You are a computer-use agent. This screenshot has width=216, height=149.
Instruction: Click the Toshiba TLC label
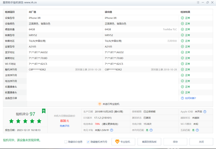(x=170, y=29)
